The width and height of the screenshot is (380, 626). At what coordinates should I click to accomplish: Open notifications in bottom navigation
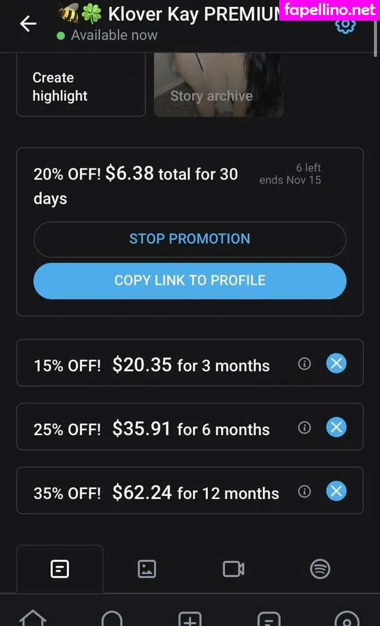(x=111, y=618)
